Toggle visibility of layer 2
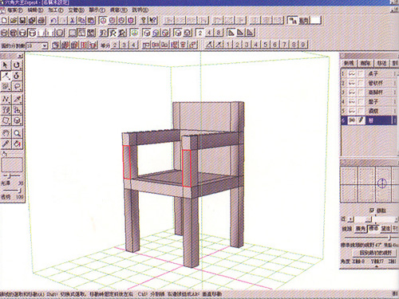Screen dimensions: 399x299 click(x=352, y=83)
